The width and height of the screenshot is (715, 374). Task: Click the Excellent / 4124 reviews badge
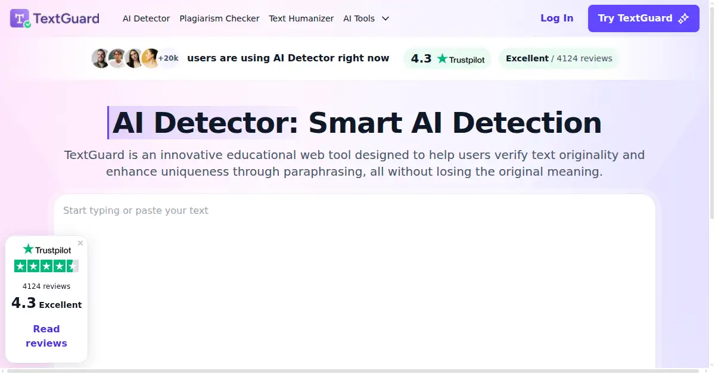click(559, 58)
